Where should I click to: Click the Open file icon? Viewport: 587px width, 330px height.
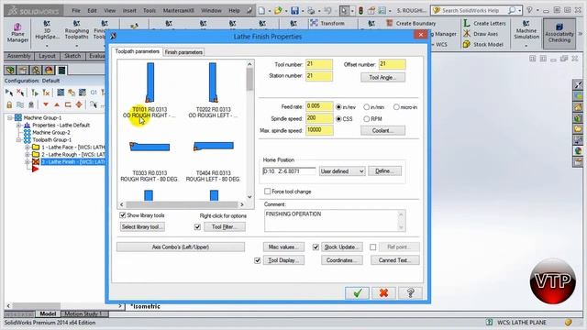tap(278, 10)
